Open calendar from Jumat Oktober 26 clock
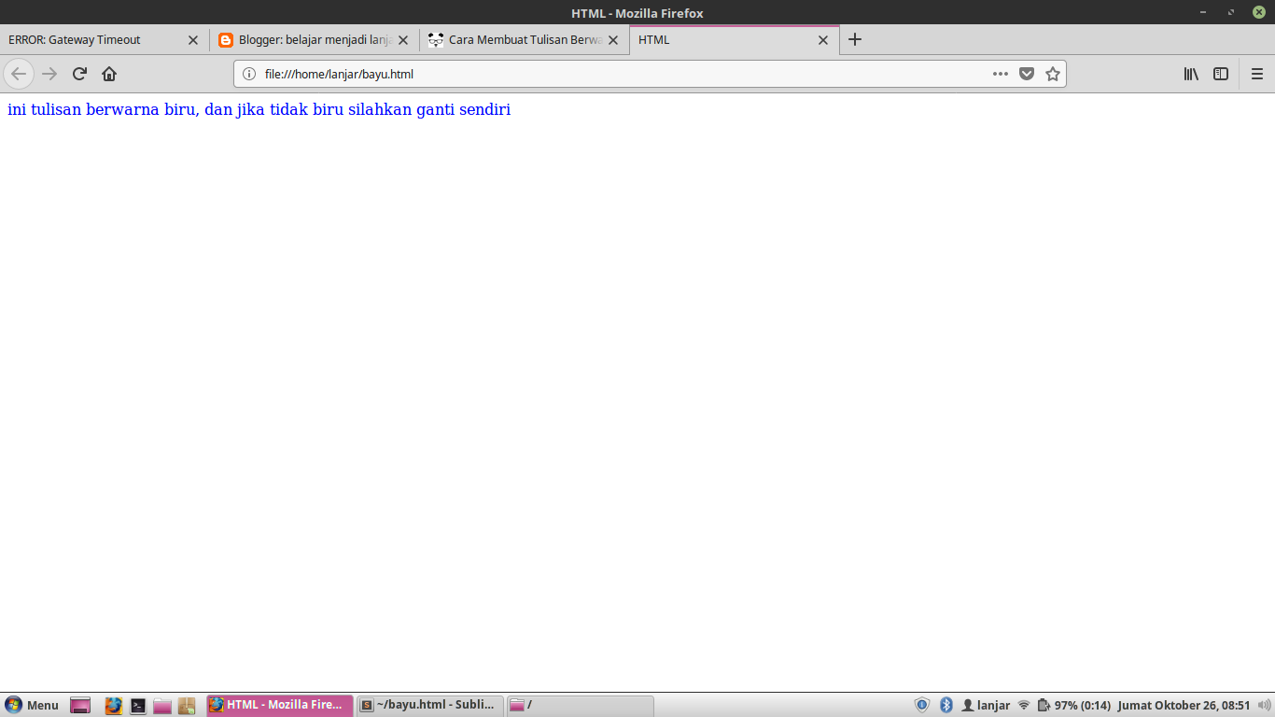 click(1184, 705)
